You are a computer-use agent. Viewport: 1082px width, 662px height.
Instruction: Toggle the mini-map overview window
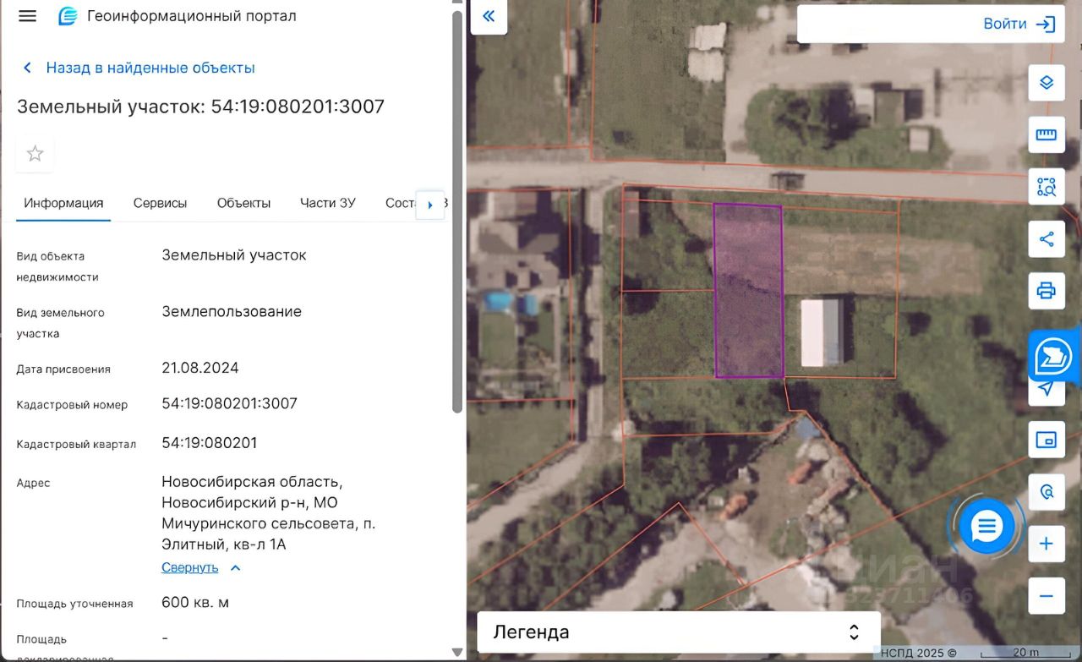[1046, 440]
